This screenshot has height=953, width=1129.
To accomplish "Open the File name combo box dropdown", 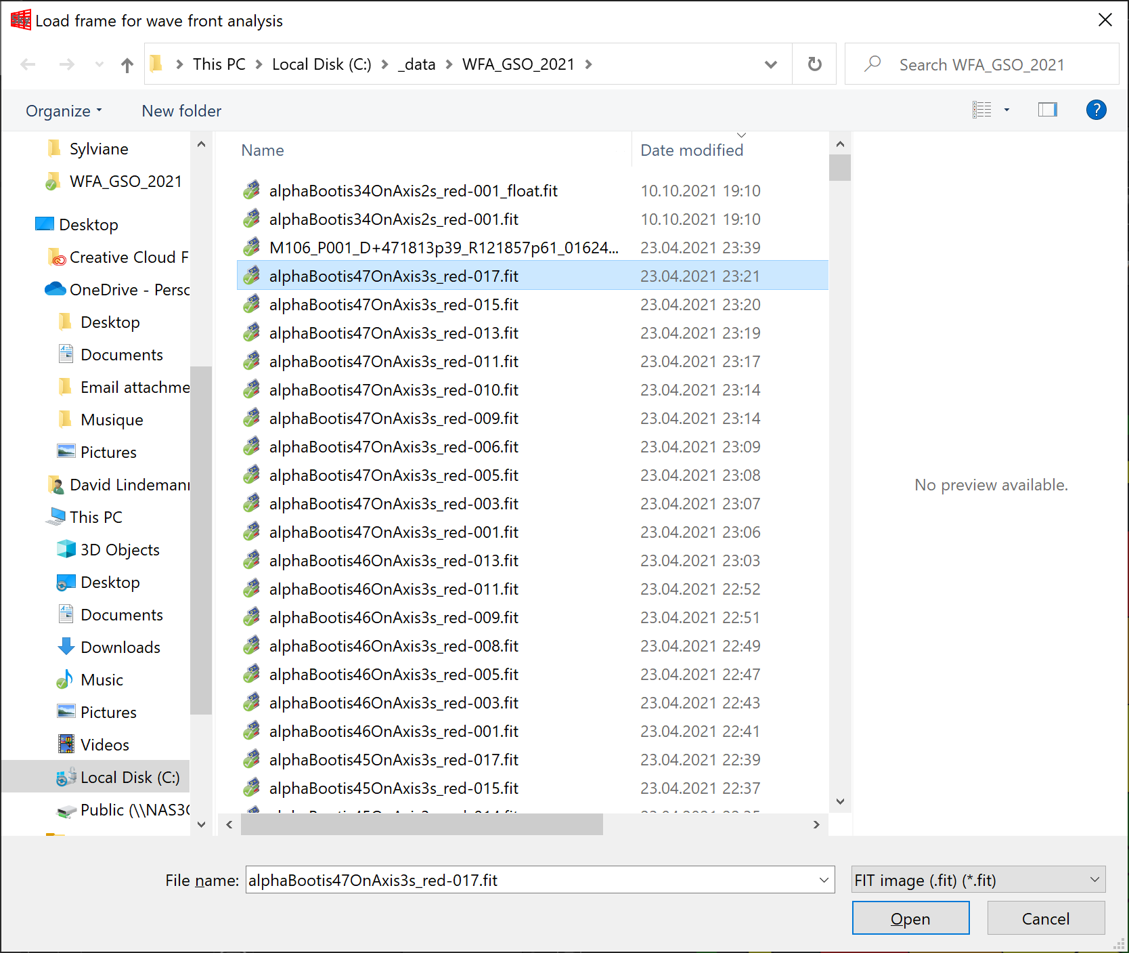I will [x=824, y=880].
